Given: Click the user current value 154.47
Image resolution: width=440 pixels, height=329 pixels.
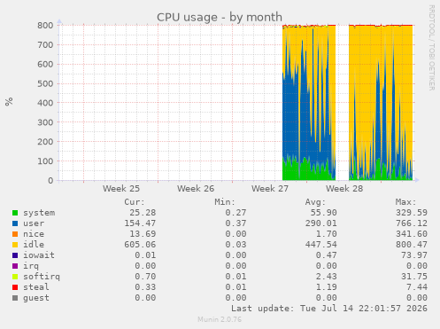Looking at the screenshot, I should (x=140, y=223).
